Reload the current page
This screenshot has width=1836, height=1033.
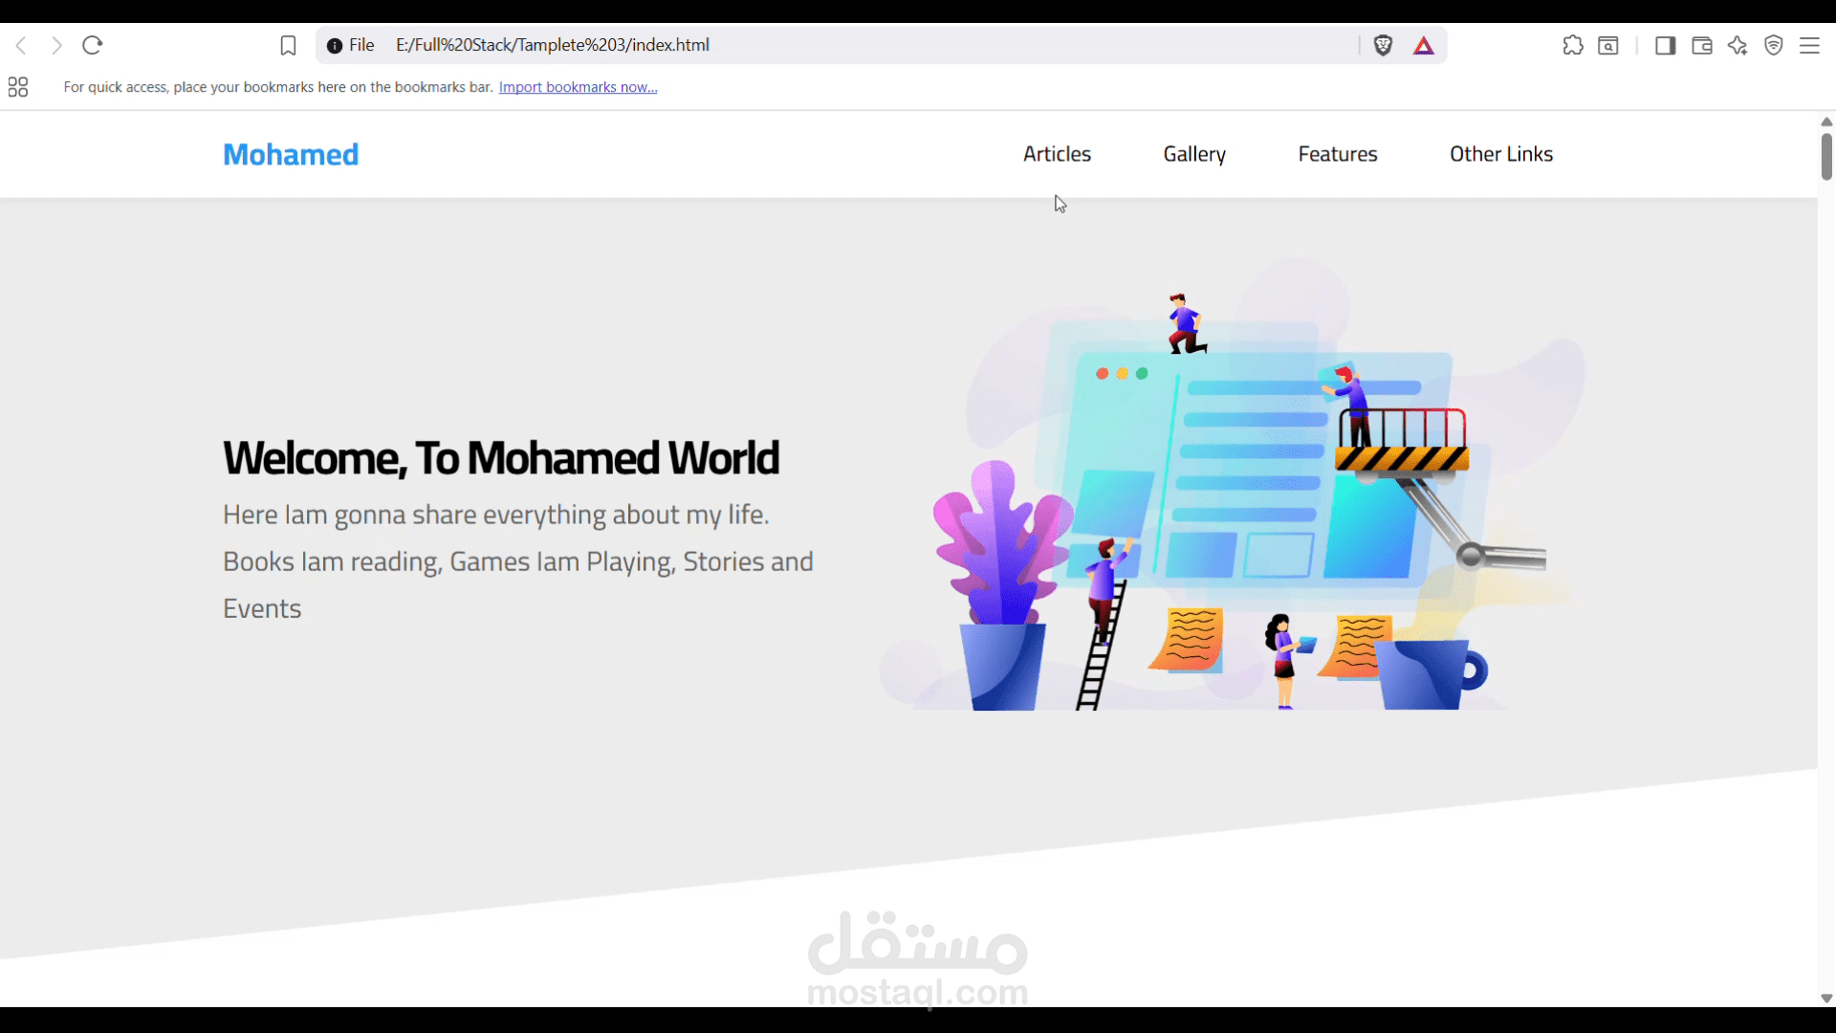pos(92,45)
